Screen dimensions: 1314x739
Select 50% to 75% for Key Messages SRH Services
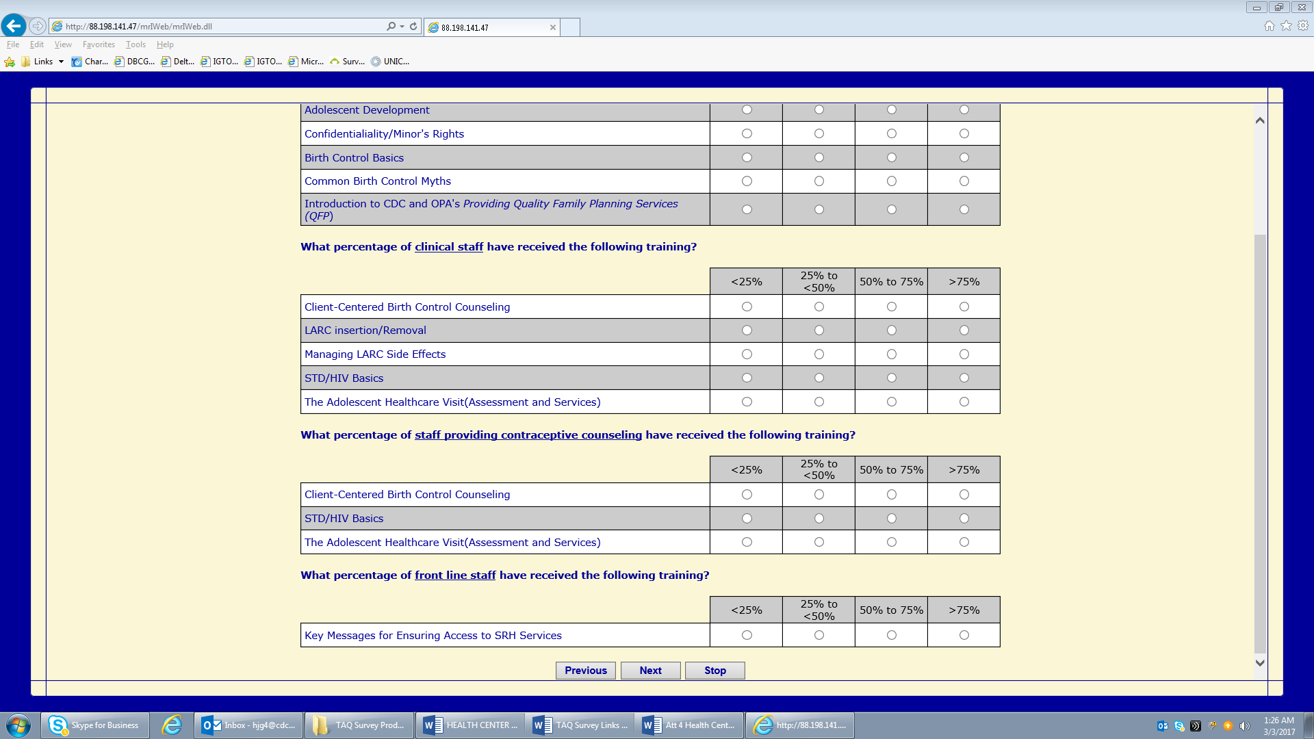tap(891, 635)
